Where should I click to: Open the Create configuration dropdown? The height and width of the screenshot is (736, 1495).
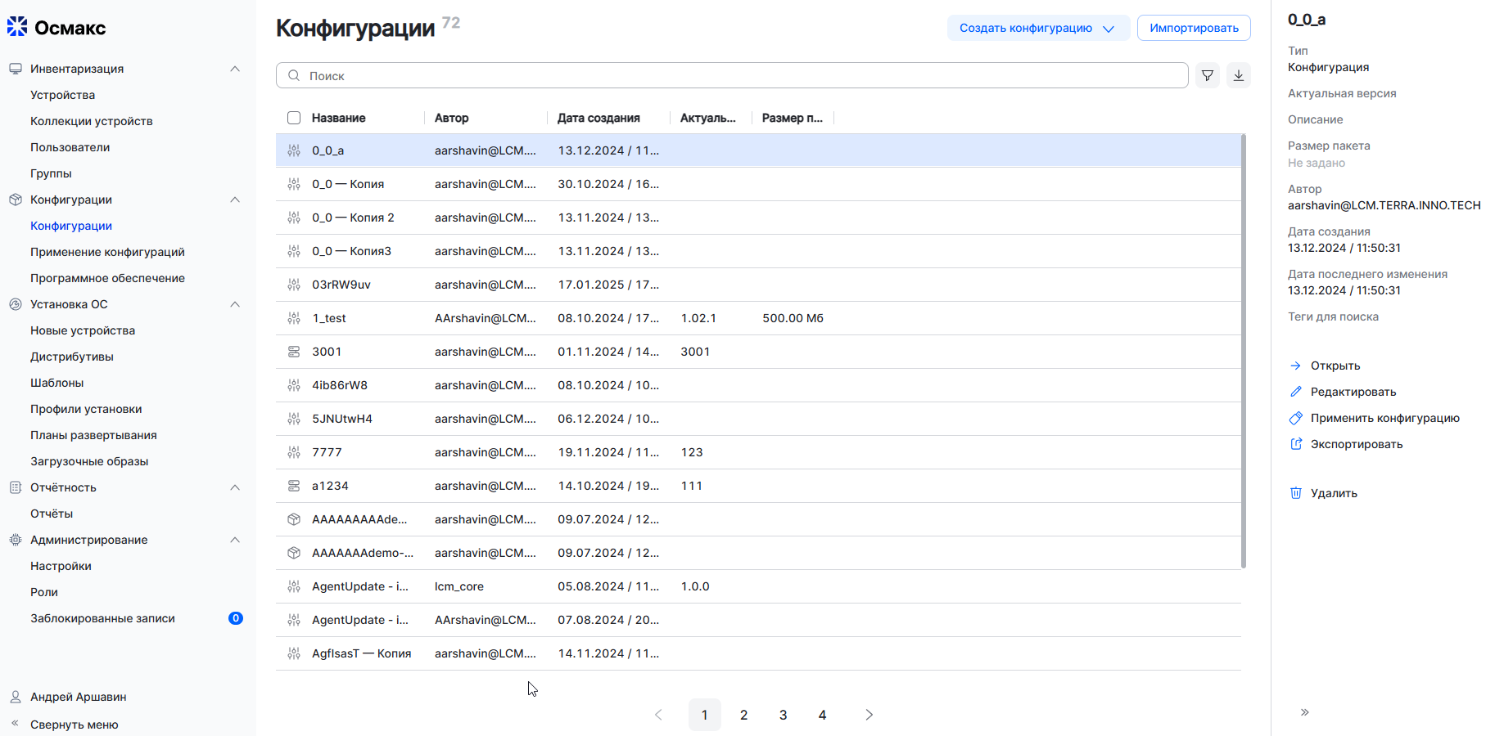tap(1037, 28)
